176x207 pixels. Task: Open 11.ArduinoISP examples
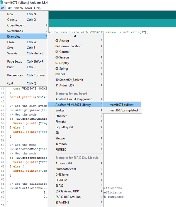click(x=75, y=85)
